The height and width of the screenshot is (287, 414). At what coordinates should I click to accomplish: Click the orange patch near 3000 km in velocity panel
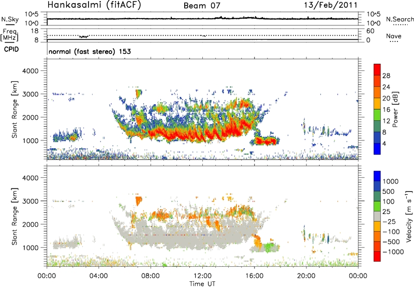point(138,200)
